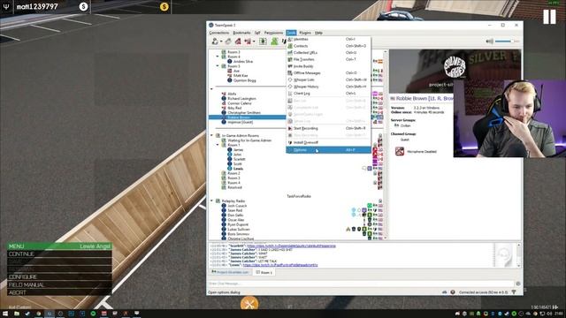Click the subscribe to channels toolbar icon
The width and height of the screenshot is (566, 318).
coord(263,42)
